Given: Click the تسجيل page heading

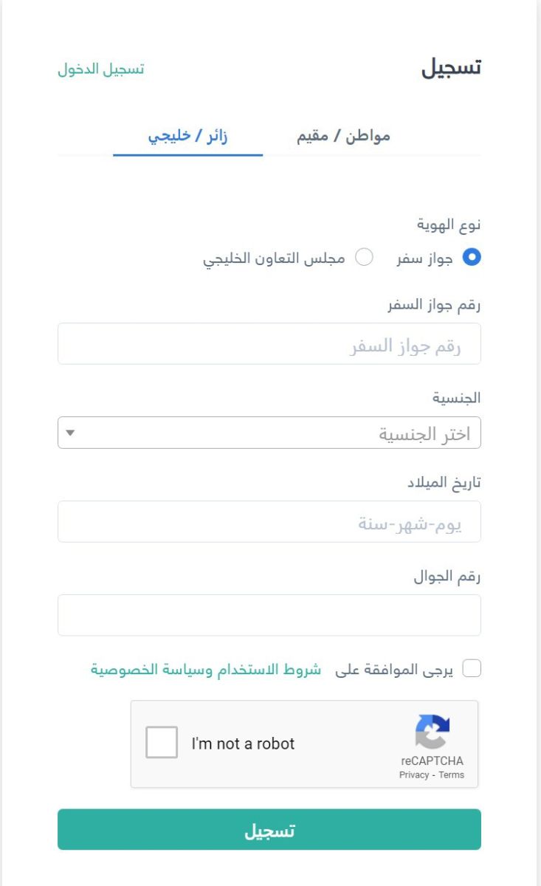Looking at the screenshot, I should 451,68.
